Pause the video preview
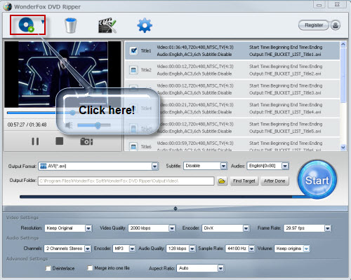The image size is (351, 280). coord(35,141)
